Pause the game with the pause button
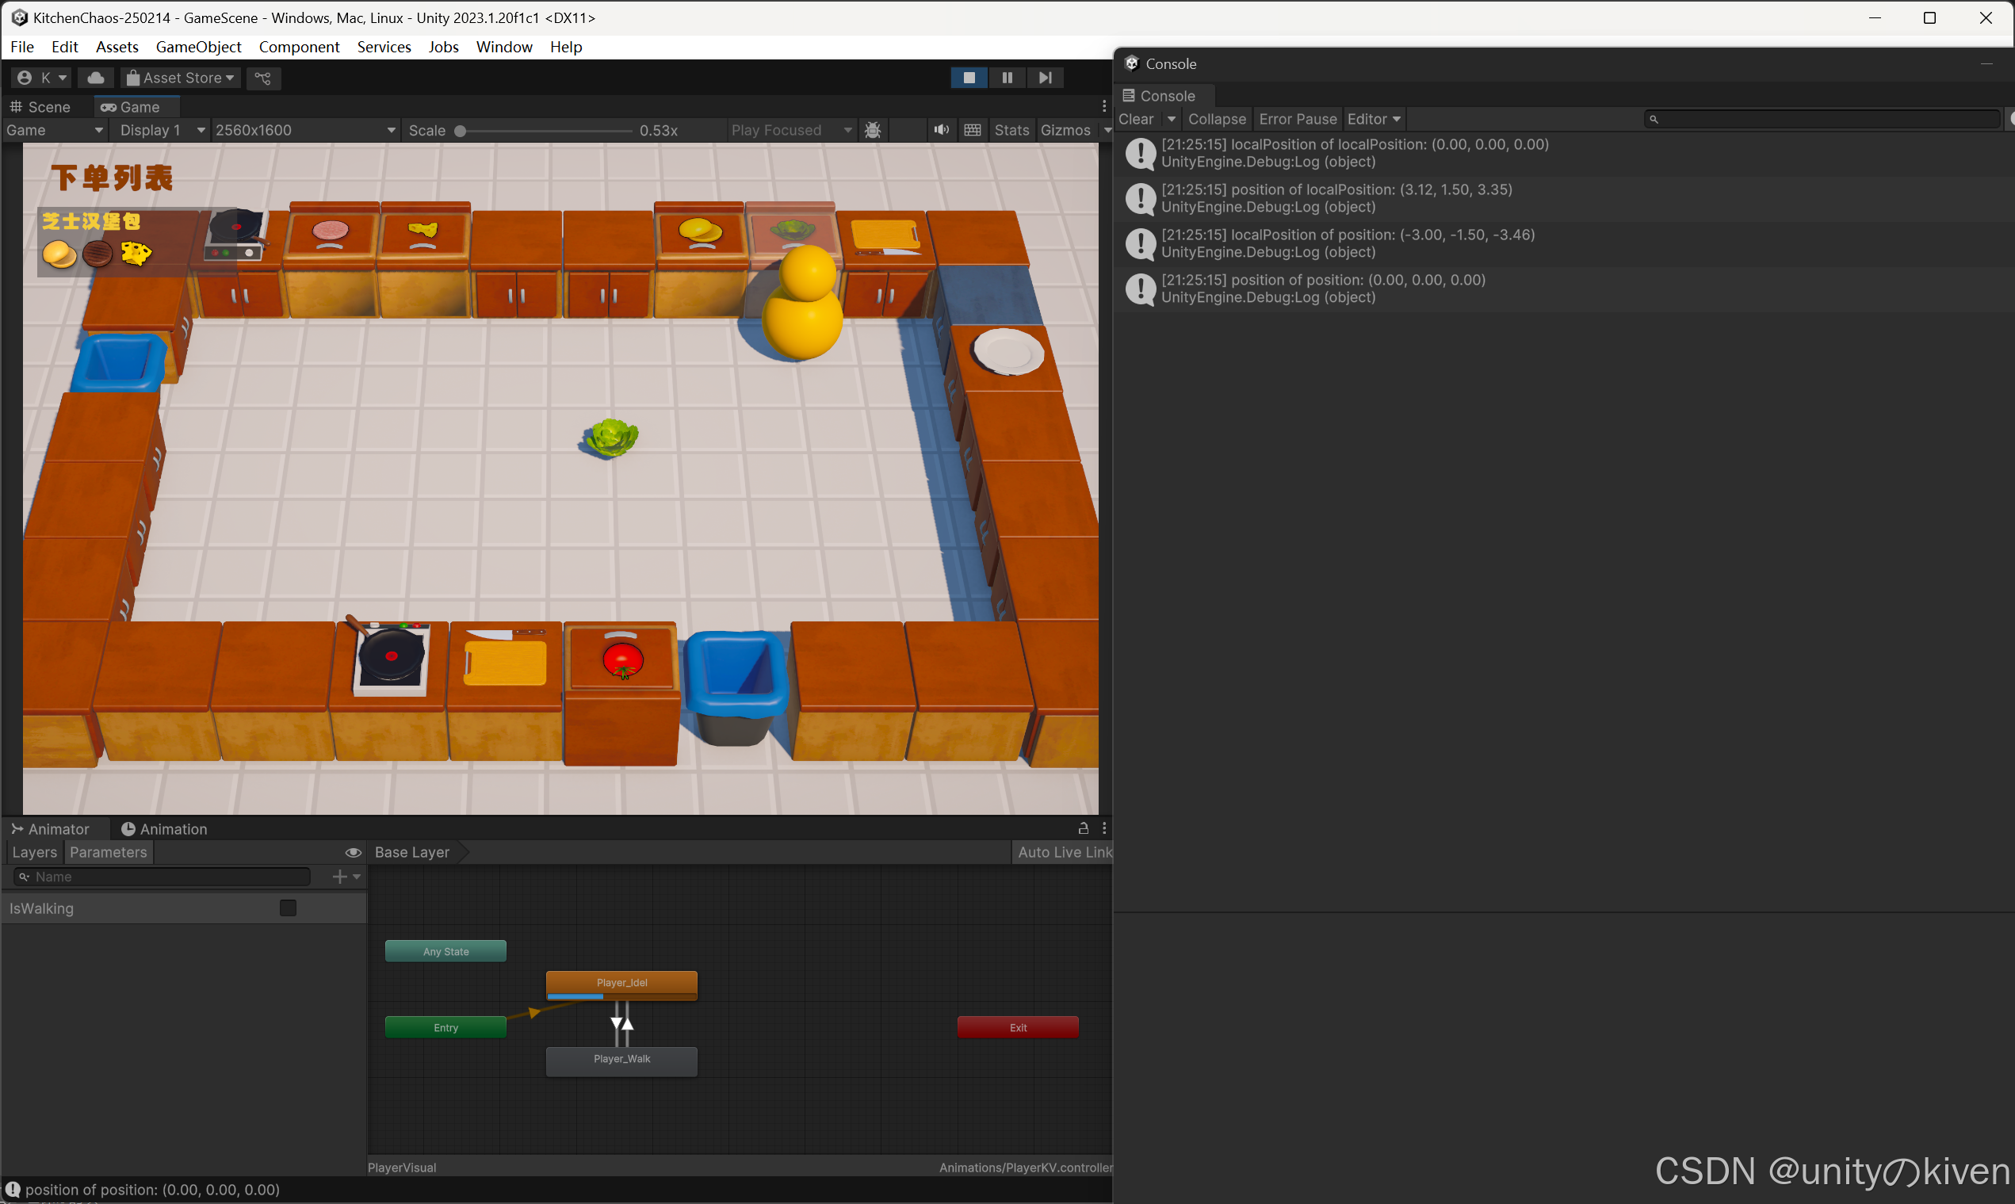The image size is (2015, 1204). [1007, 77]
